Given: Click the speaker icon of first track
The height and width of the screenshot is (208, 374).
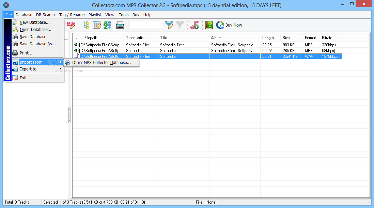Looking at the screenshot, I should click(77, 45).
